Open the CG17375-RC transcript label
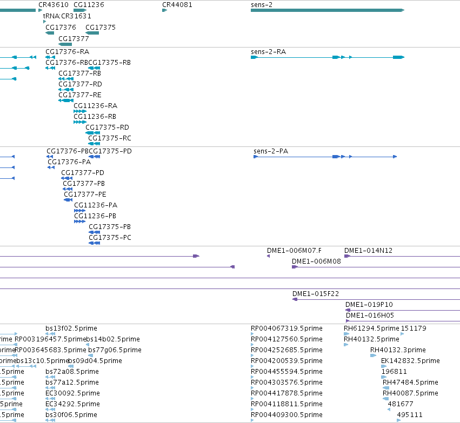This screenshot has height=423, width=460. click(x=110, y=138)
